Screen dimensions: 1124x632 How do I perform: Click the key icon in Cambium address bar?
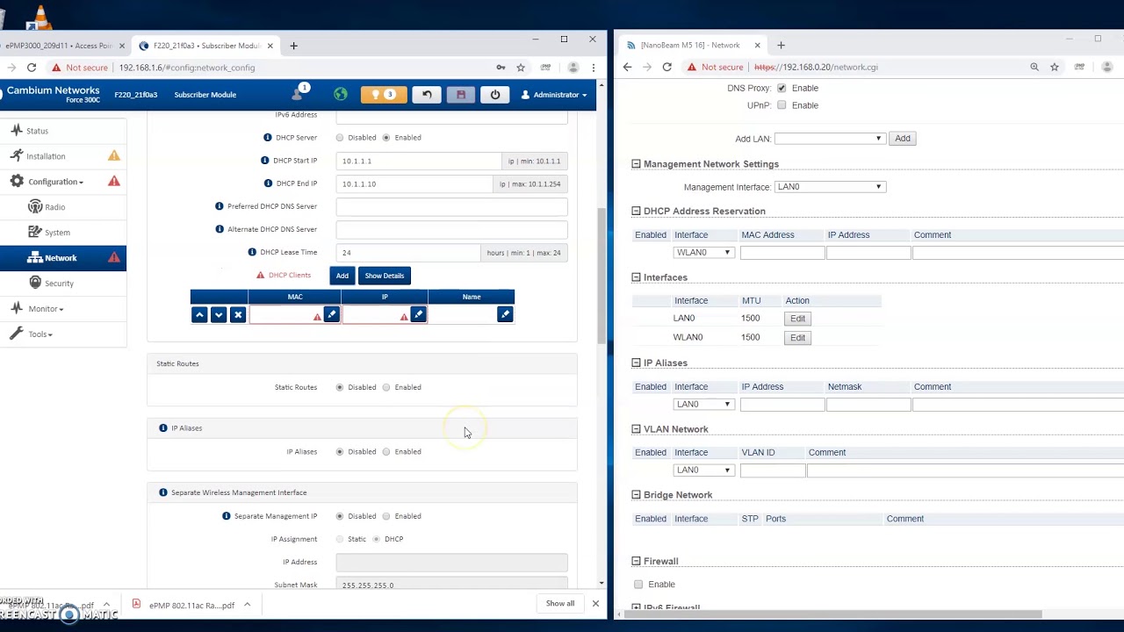(501, 68)
